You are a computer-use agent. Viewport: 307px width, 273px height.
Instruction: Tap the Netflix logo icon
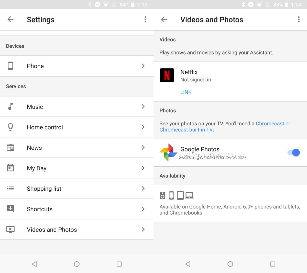(167, 75)
